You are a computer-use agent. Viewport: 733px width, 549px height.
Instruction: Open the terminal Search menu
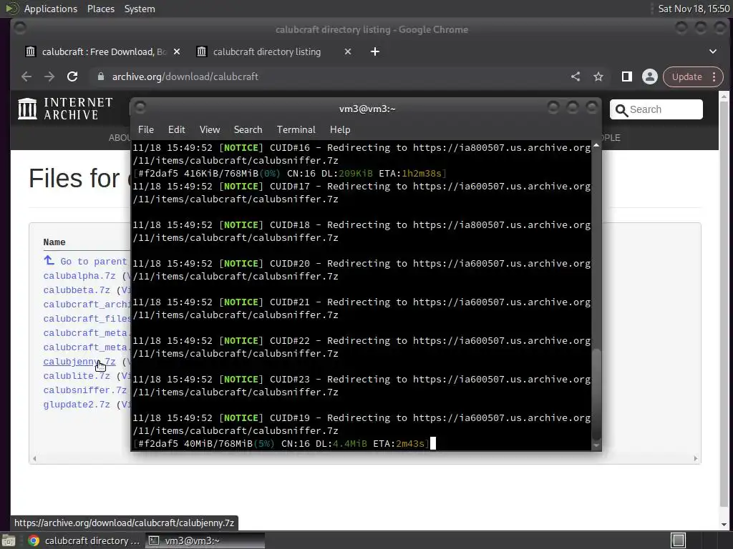[x=248, y=129]
